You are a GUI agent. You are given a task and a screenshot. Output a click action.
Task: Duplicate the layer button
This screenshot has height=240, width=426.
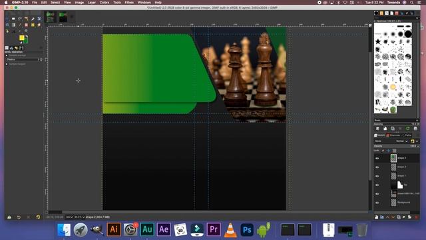[x=399, y=217]
